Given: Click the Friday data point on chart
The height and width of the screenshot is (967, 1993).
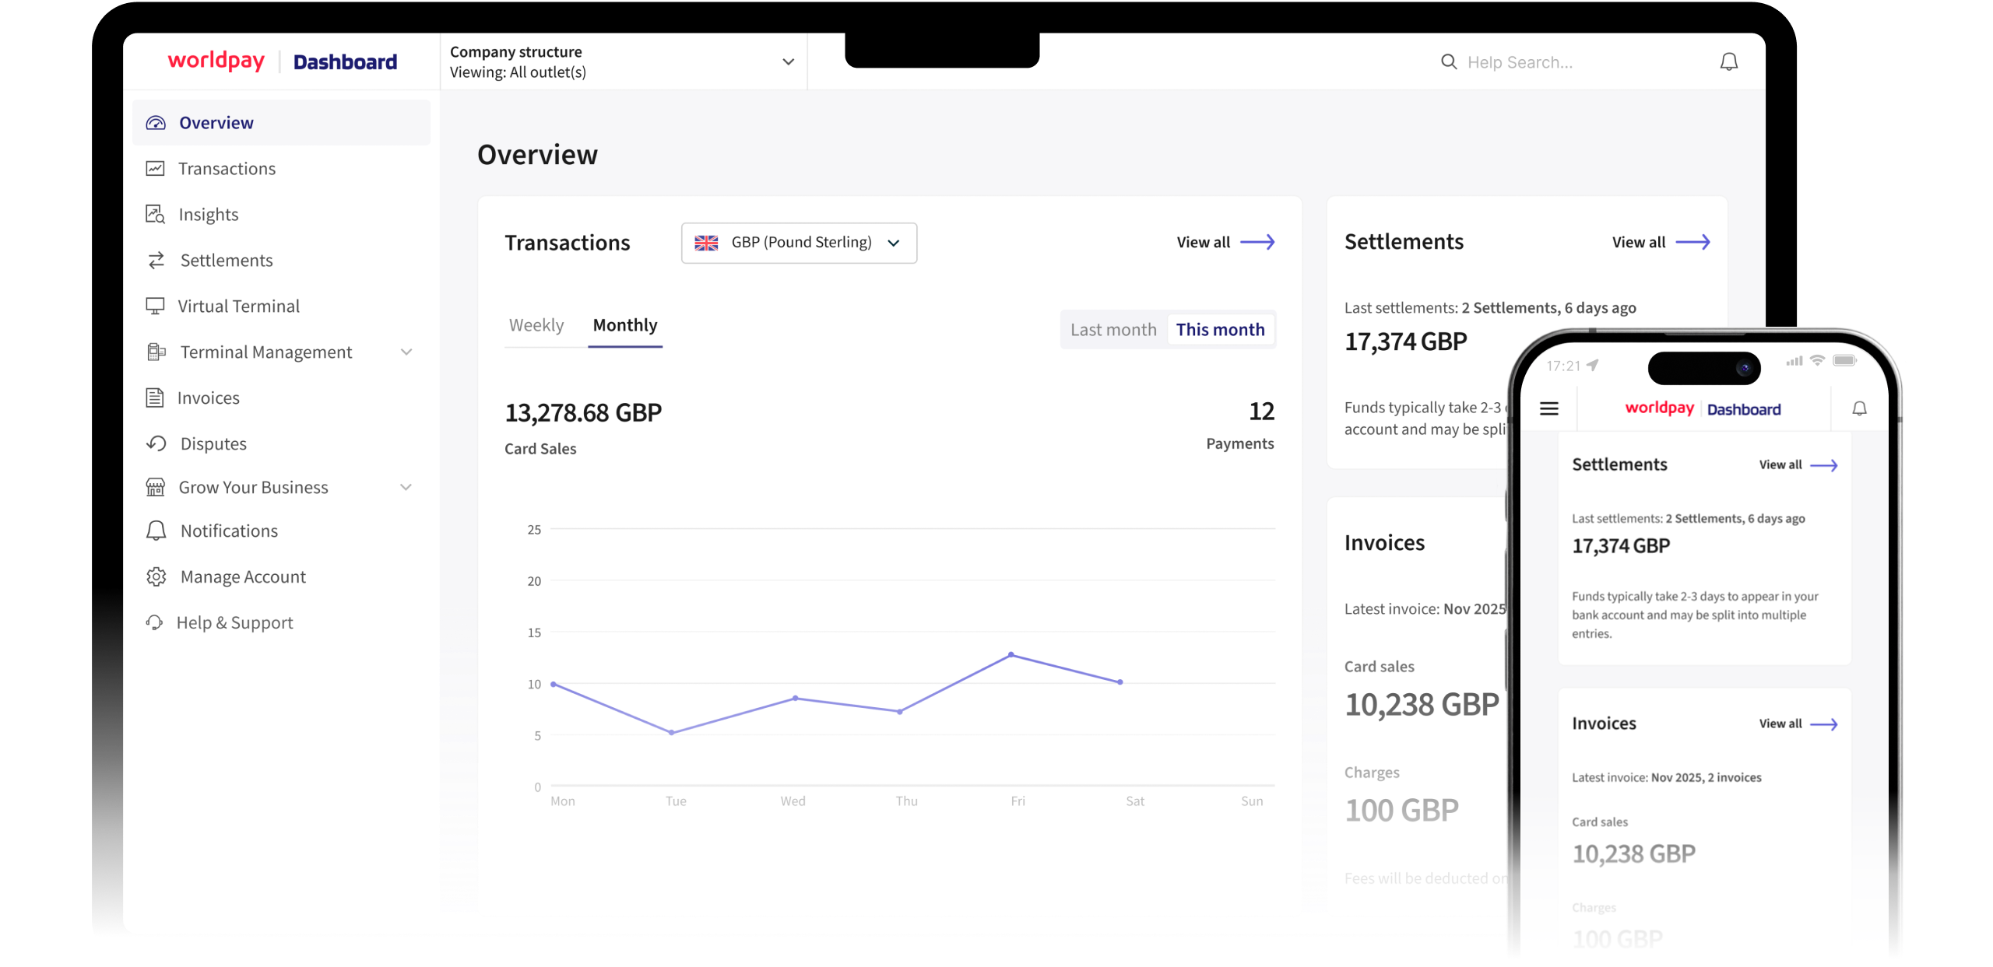Looking at the screenshot, I should [x=1011, y=654].
